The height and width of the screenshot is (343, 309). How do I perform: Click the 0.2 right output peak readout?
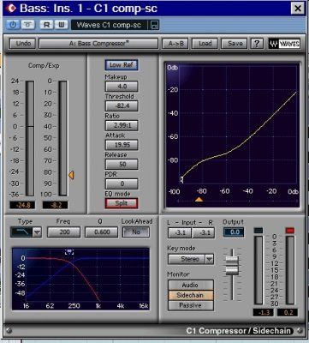(x=288, y=312)
